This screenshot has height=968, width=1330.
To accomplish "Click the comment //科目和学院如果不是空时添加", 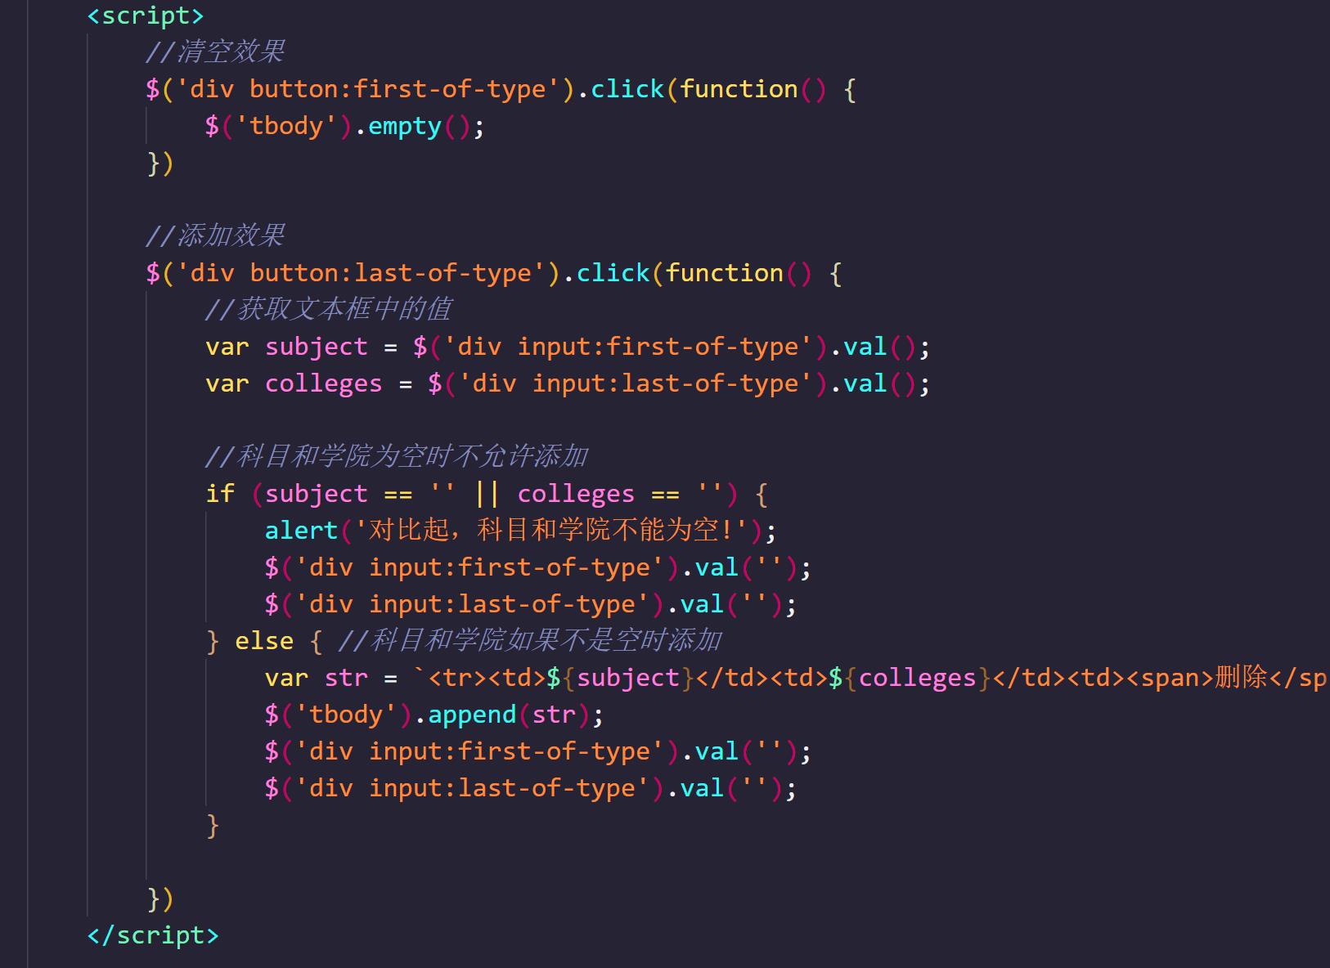I will click(530, 641).
